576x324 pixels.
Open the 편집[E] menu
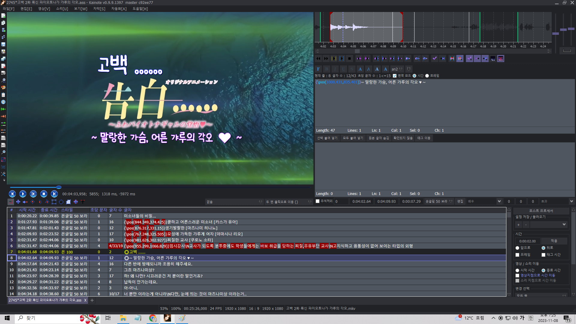[26, 9]
